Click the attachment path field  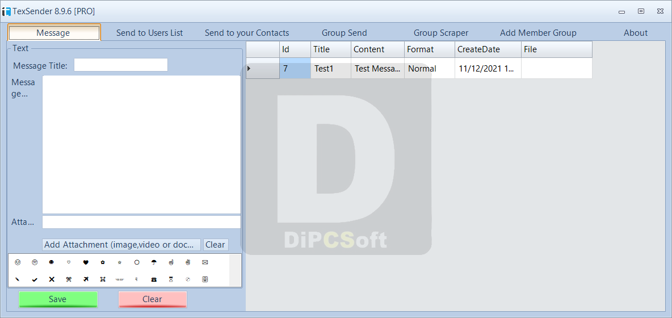[141, 222]
